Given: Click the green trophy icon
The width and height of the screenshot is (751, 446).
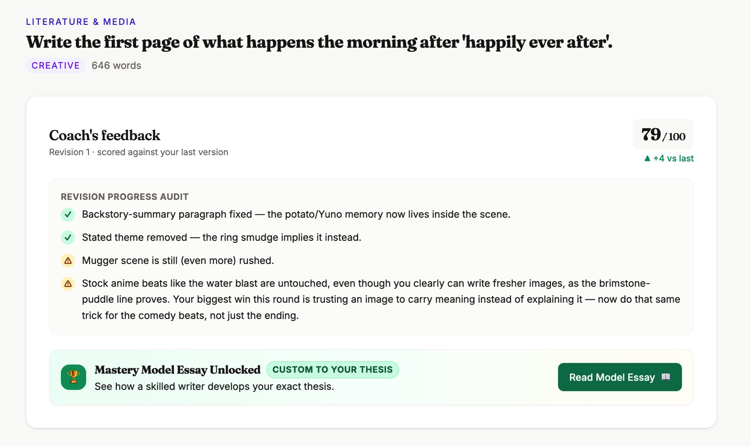Looking at the screenshot, I should pos(74,377).
